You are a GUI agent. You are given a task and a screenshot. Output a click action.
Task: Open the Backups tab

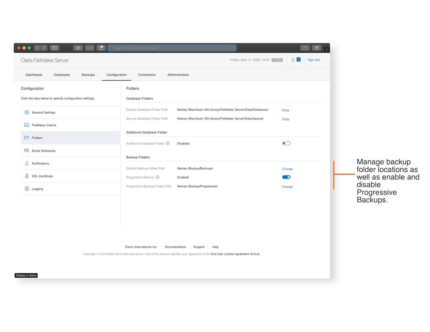(88, 75)
